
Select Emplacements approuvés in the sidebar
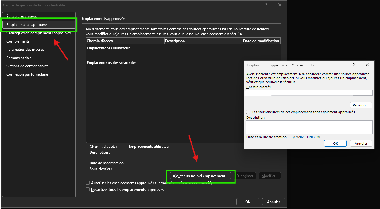click(39, 25)
